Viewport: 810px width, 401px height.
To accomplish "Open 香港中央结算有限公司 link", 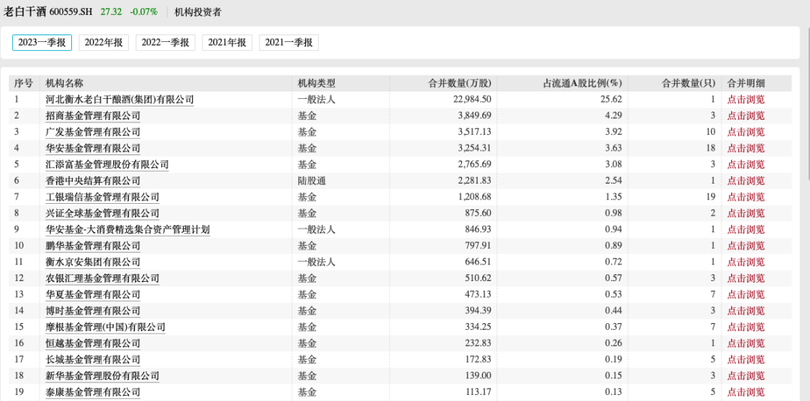I will (93, 181).
